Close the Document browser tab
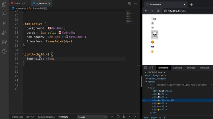Viewport: 213px width, 119px height. pyautogui.click(x=184, y=4)
